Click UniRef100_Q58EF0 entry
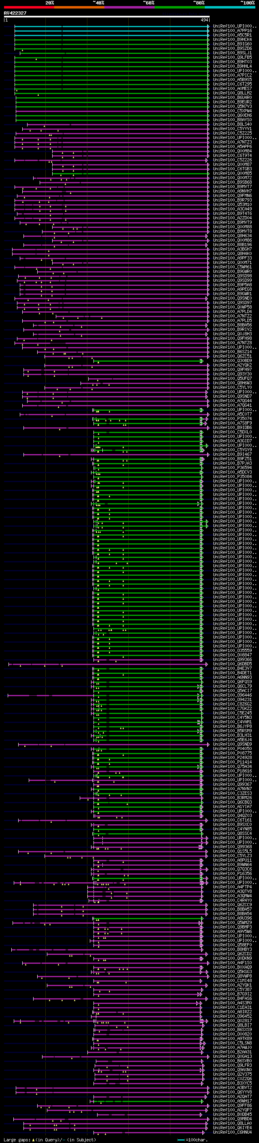Image resolution: width=259 pixels, height=1143 pixels. pos(232,945)
